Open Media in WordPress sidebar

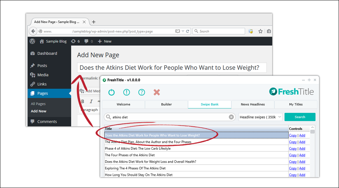tap(43, 75)
